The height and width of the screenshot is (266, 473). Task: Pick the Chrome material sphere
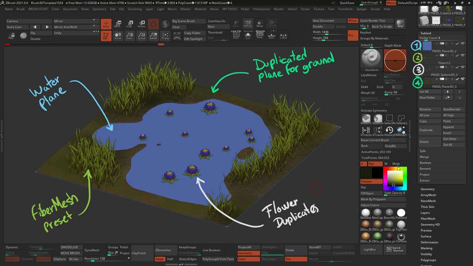[401, 237]
